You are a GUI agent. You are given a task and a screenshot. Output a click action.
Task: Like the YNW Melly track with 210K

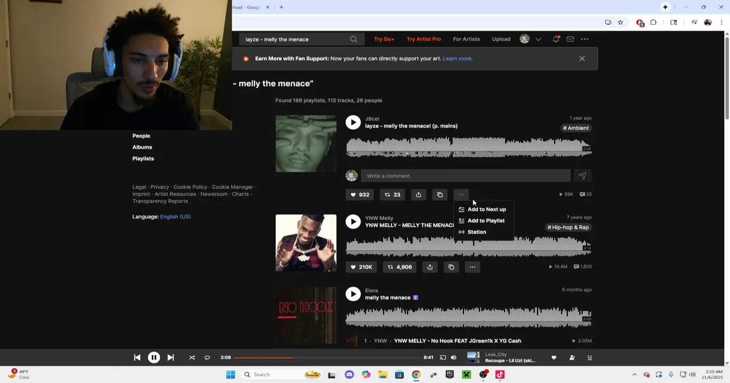tap(361, 267)
